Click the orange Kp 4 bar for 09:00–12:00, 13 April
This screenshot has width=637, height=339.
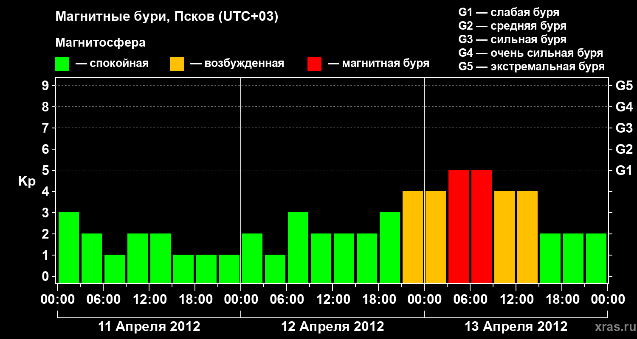click(x=505, y=237)
